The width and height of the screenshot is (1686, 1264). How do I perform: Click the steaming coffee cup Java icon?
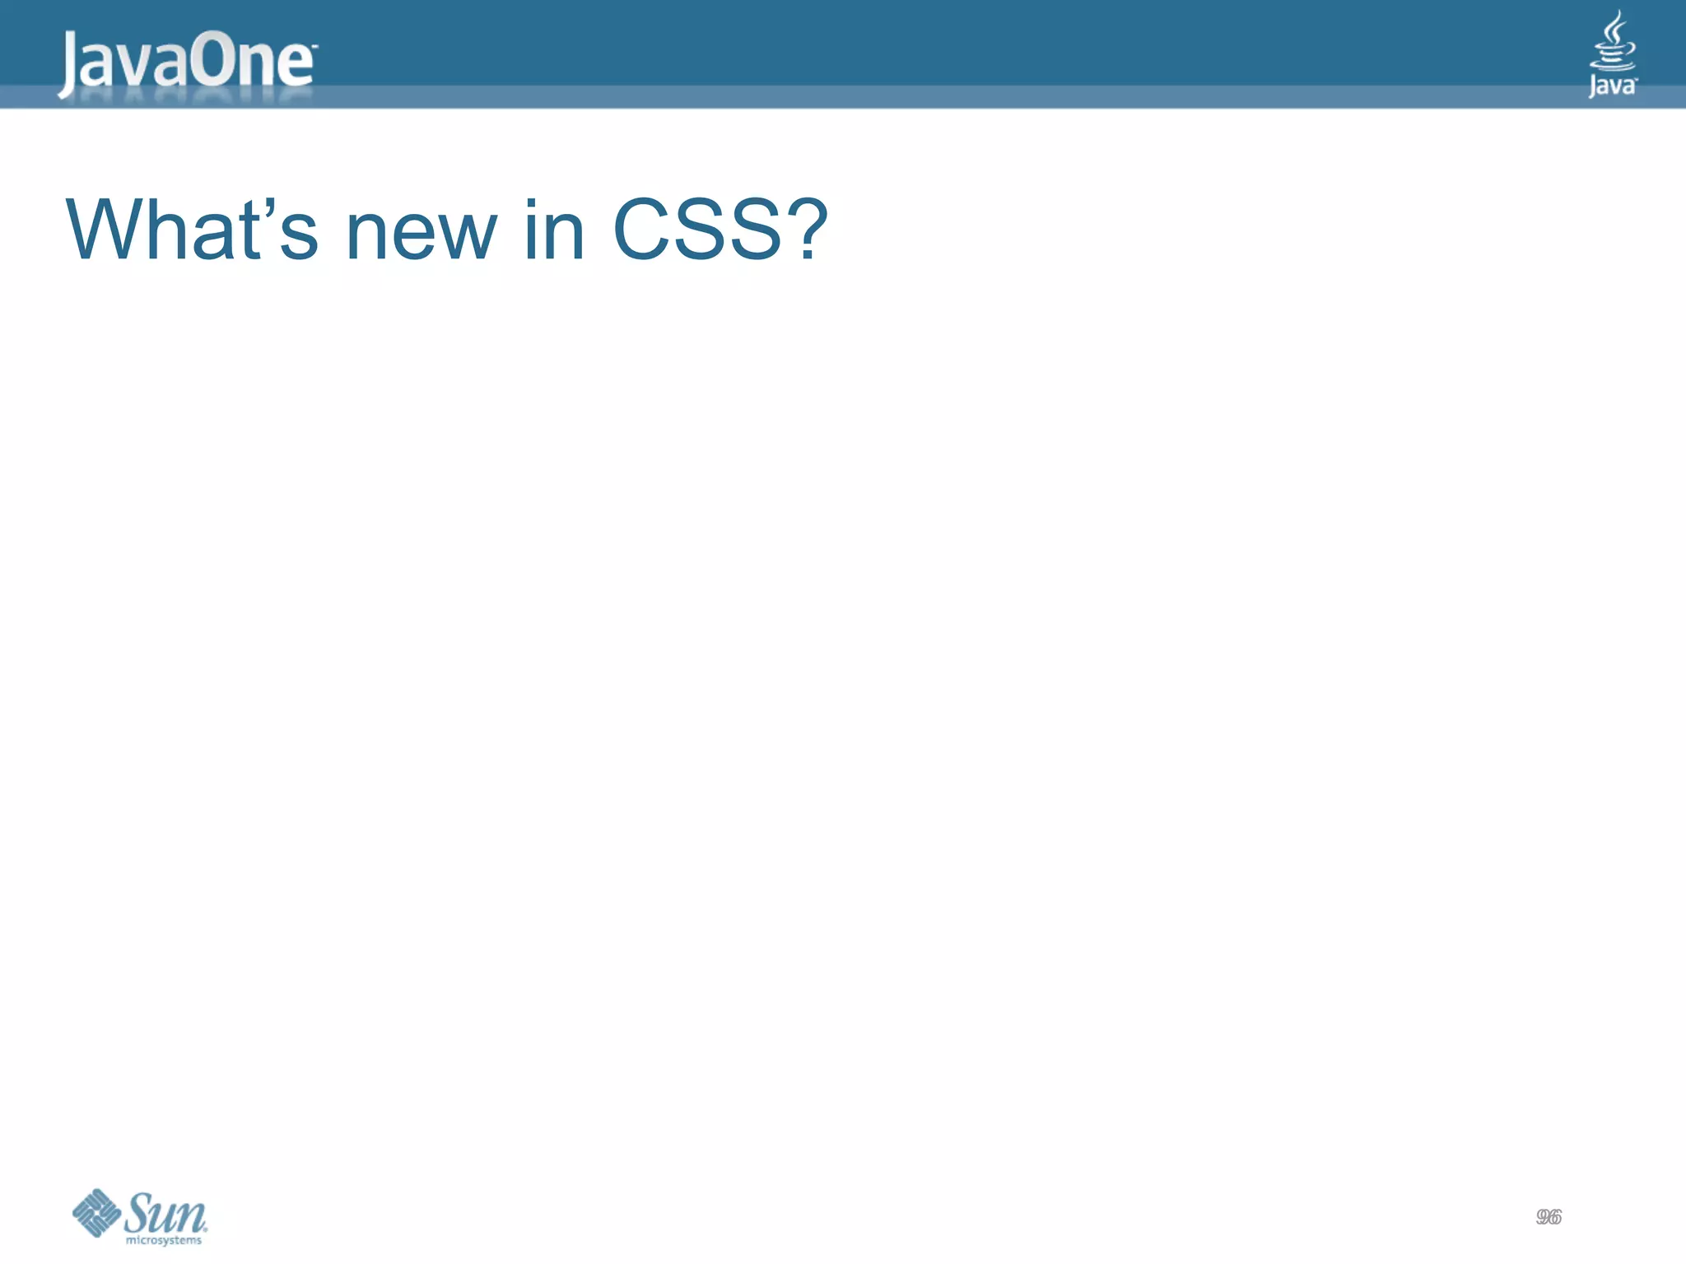[x=1613, y=41]
